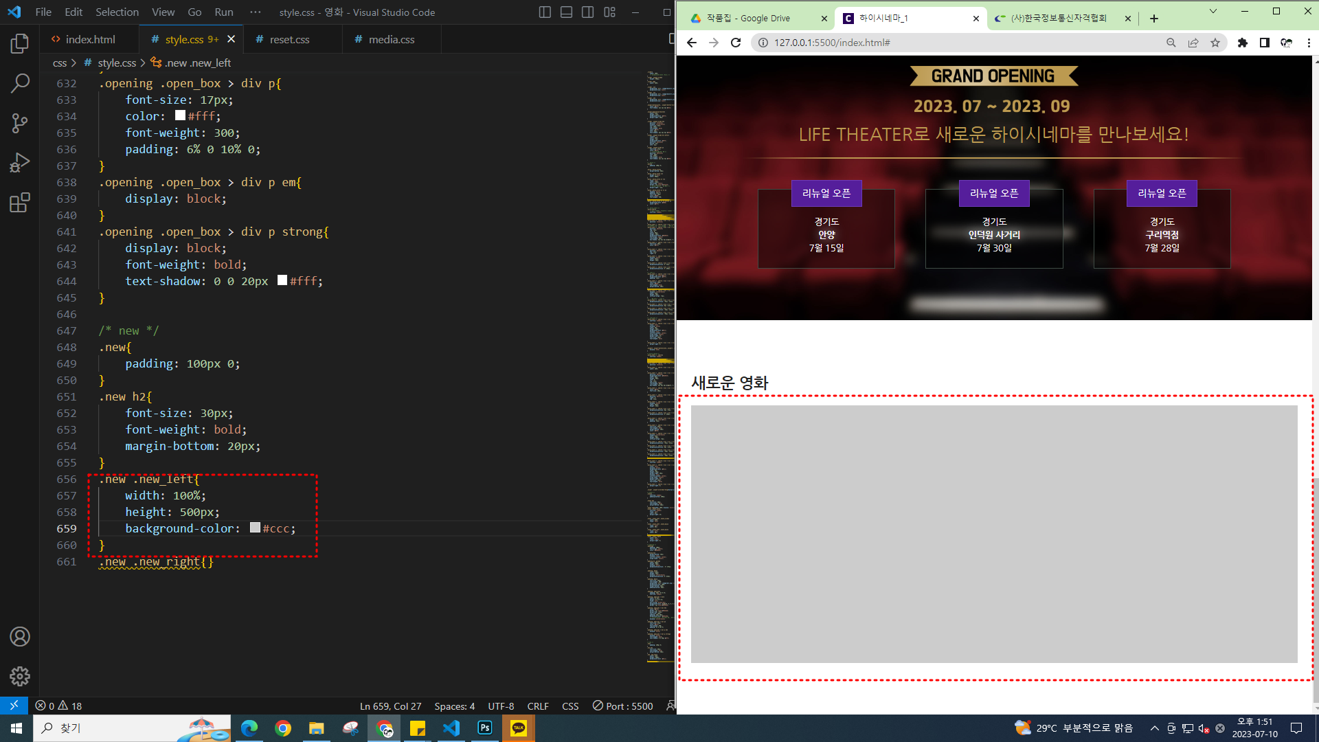This screenshot has height=742, width=1319.
Task: Click the #ccc color swatch on line 659
Action: [x=255, y=528]
